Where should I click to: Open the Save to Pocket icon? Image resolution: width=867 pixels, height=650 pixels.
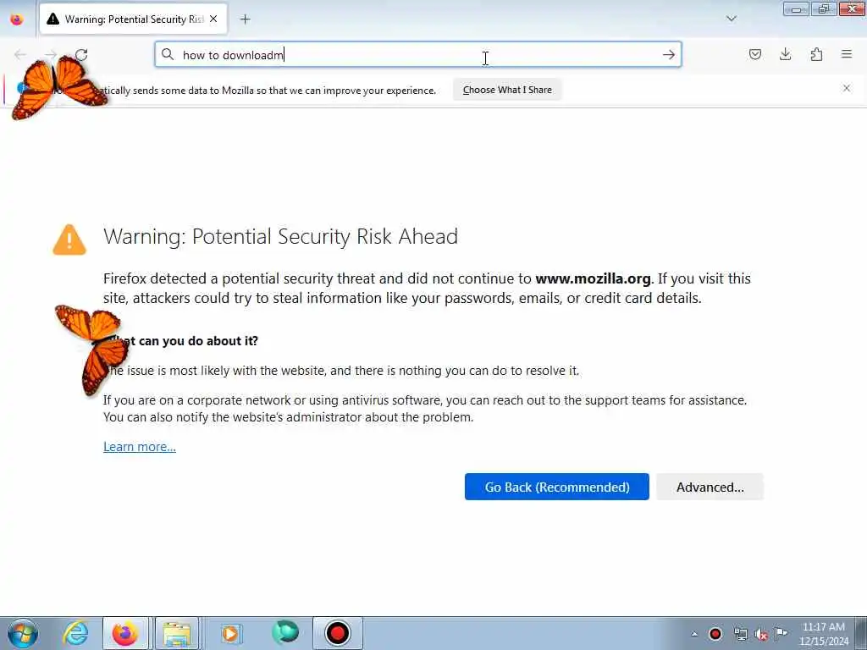click(754, 54)
